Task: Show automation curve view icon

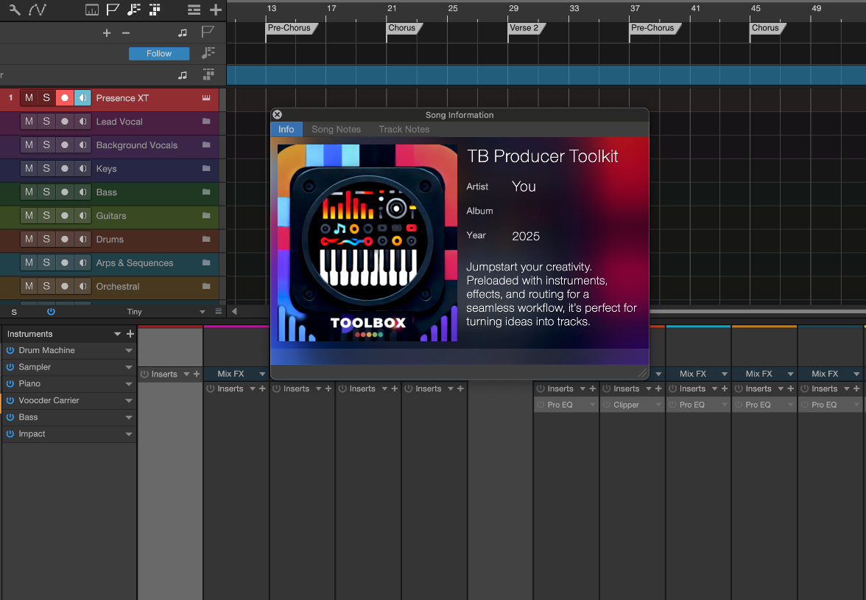Action: [x=38, y=10]
